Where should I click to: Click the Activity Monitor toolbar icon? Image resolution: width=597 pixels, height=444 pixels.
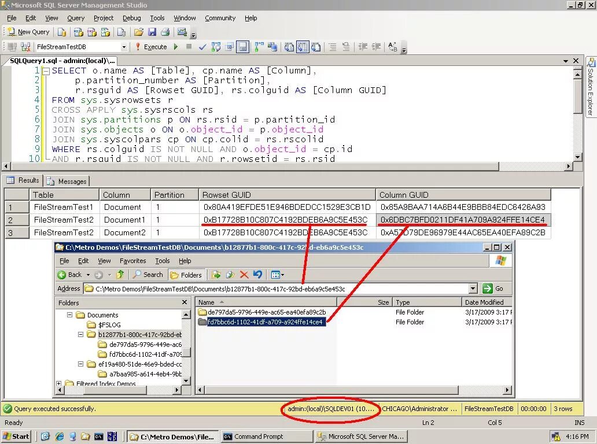182,32
